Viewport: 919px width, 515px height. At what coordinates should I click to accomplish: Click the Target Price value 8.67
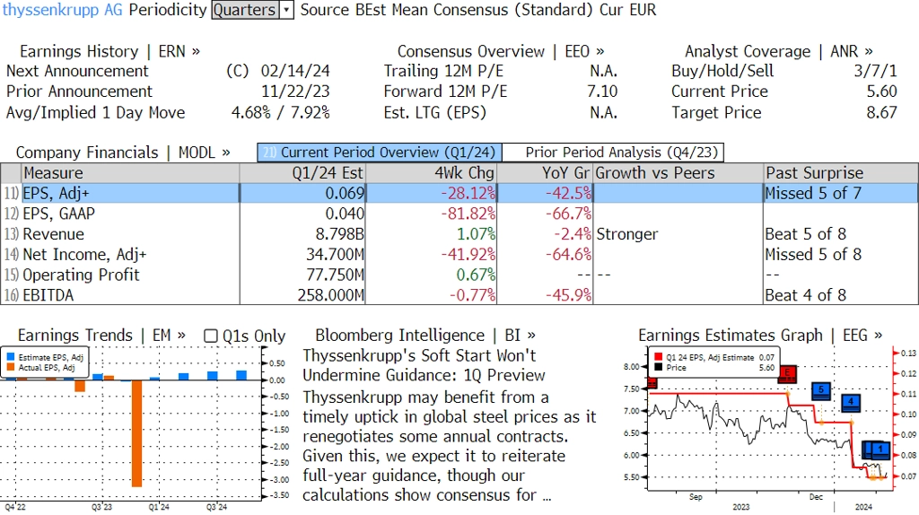[882, 112]
